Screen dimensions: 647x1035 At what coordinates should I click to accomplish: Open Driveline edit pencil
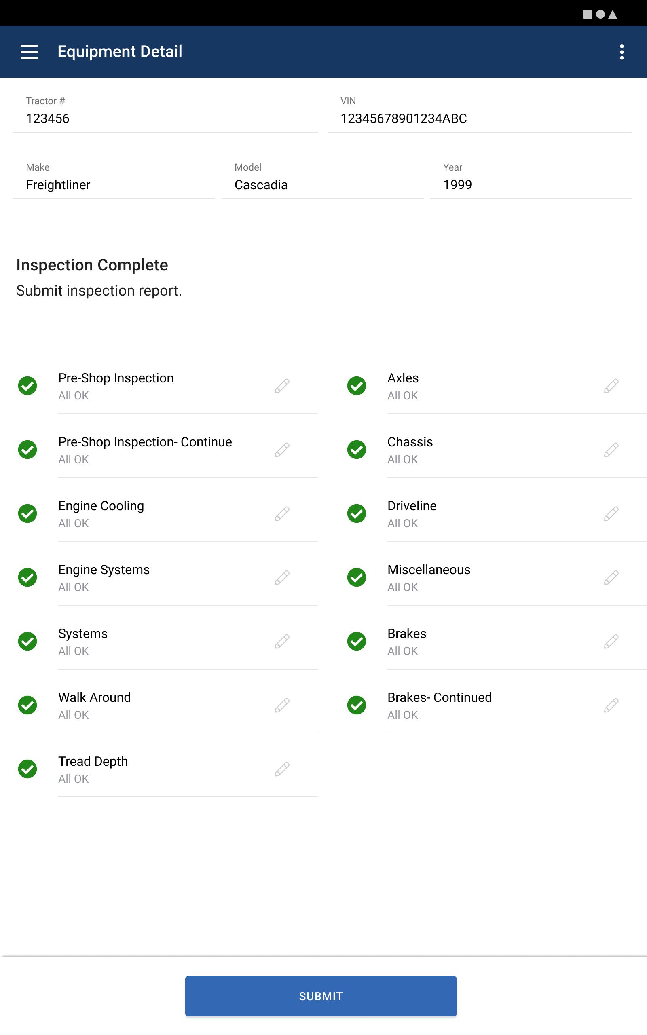tap(611, 513)
